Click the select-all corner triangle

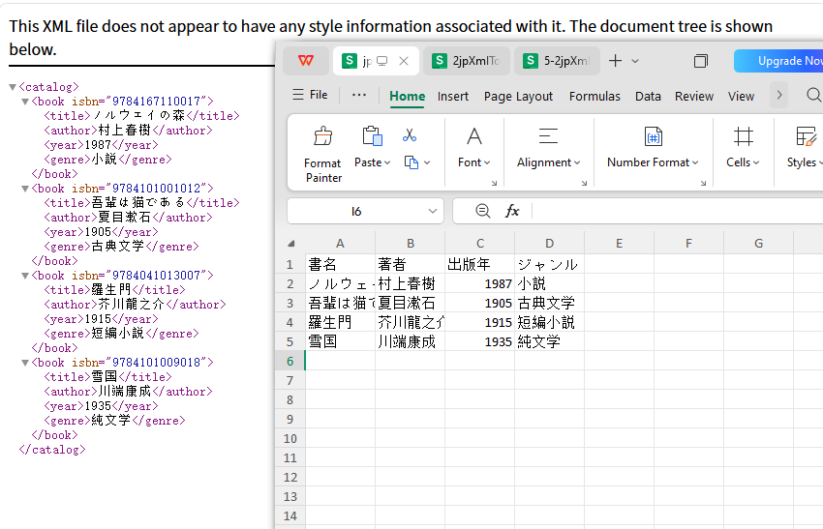[x=291, y=244]
